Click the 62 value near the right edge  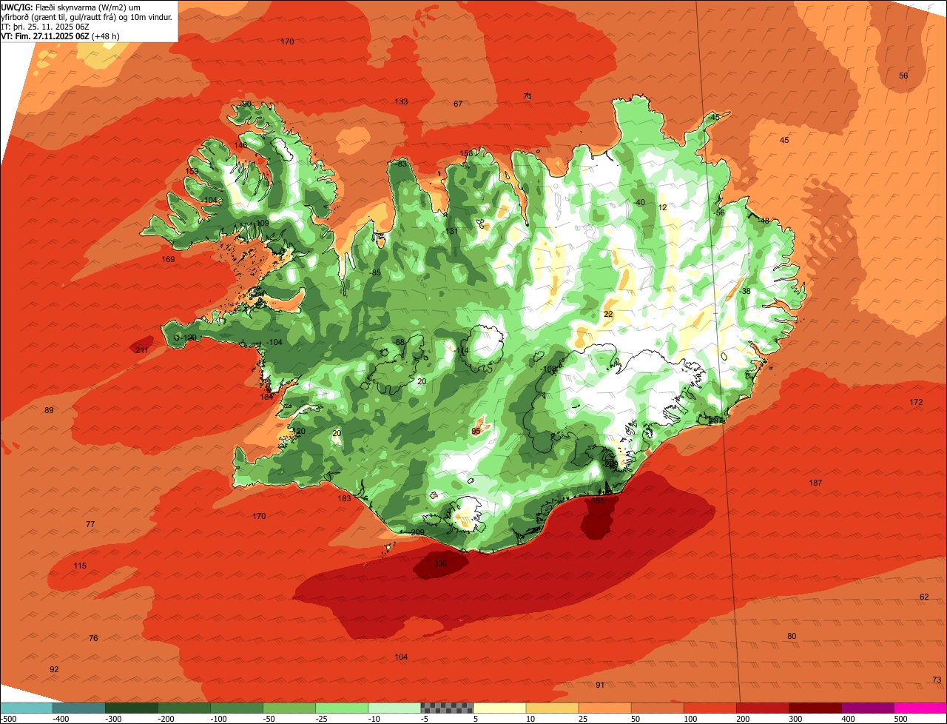(924, 597)
